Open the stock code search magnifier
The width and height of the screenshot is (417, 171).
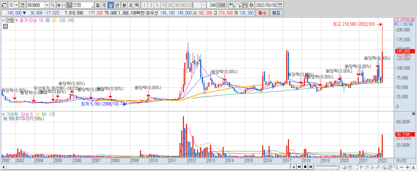pos(53,5)
